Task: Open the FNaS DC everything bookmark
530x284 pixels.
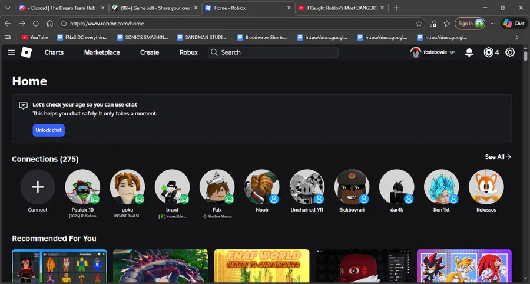Action: [x=82, y=37]
